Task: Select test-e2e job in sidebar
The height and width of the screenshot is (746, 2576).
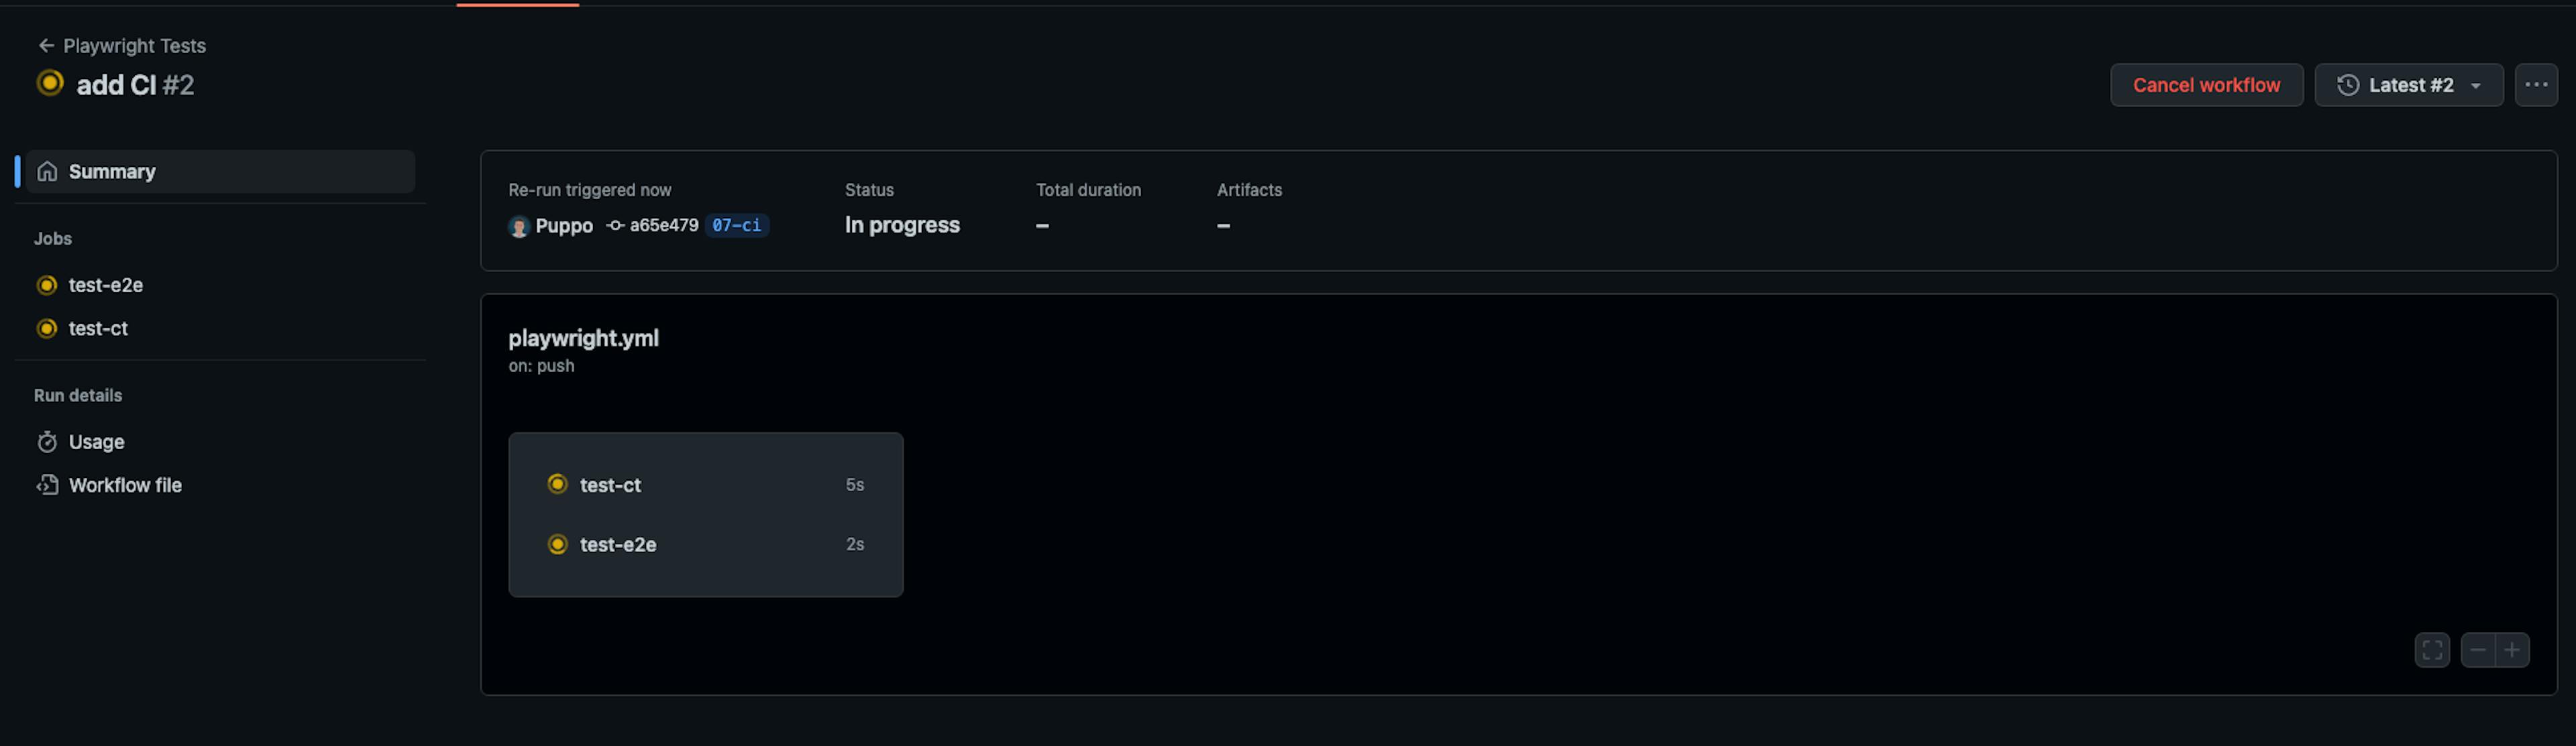Action: pos(105,286)
